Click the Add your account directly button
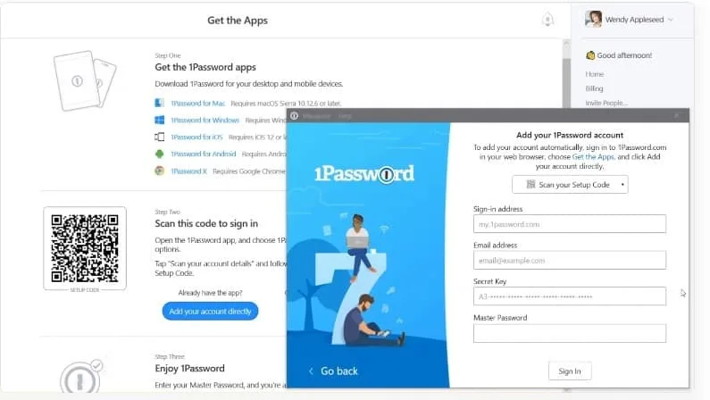 pos(210,312)
